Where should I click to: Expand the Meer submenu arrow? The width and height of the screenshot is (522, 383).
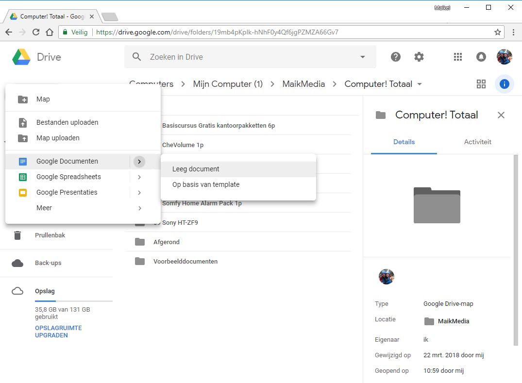139,208
